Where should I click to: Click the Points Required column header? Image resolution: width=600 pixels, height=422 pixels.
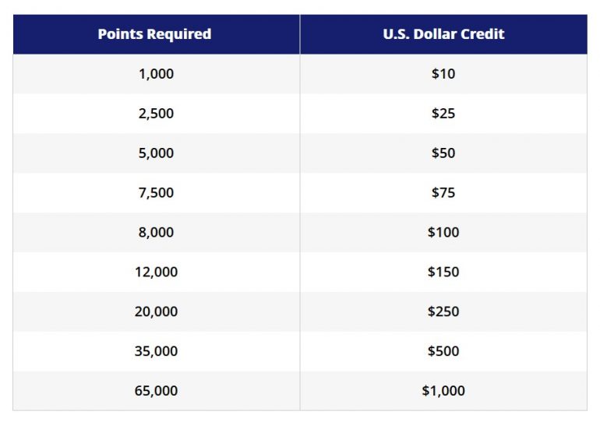154,34
